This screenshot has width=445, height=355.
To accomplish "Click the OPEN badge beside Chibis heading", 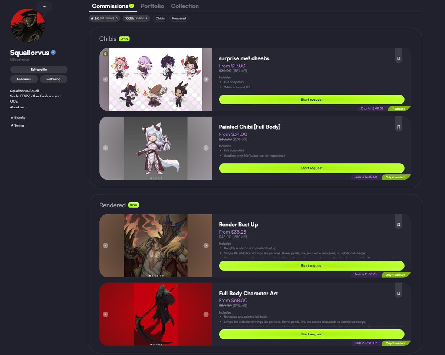I will coord(124,39).
